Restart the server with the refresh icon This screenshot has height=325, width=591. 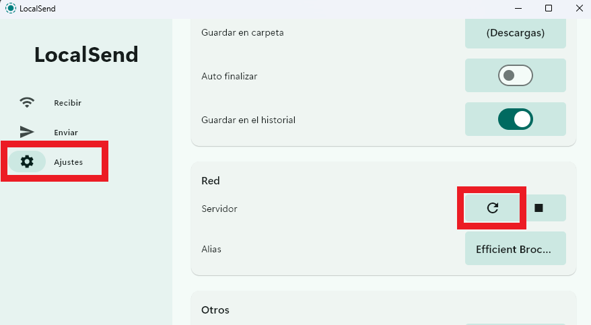492,208
